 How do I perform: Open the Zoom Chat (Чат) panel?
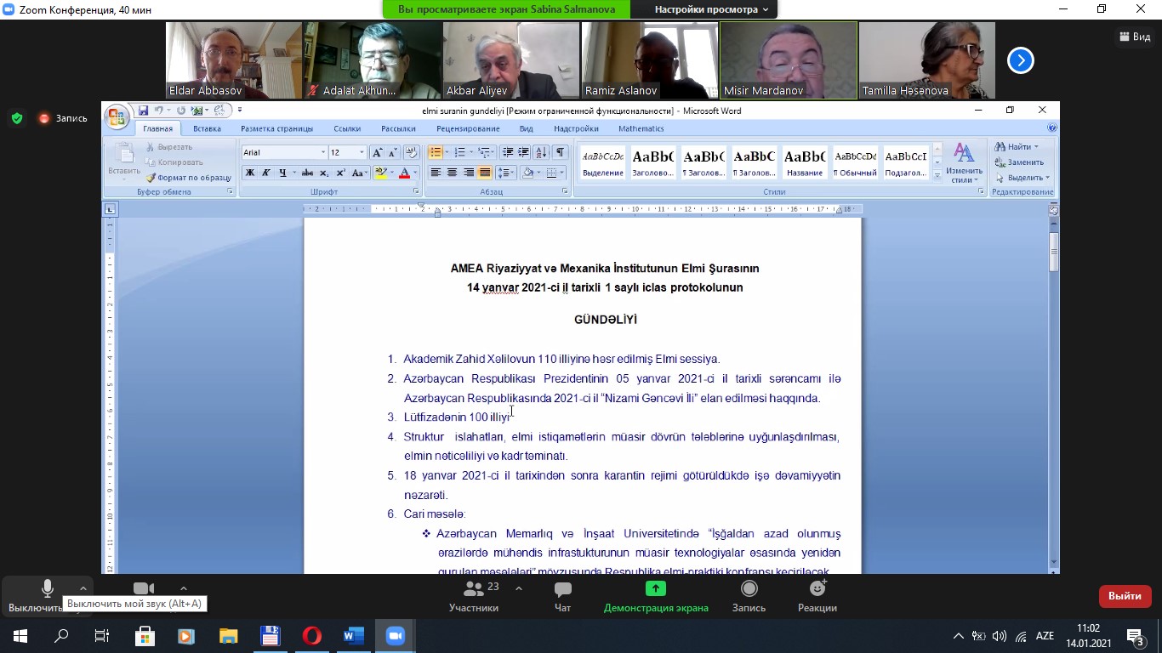coord(562,596)
